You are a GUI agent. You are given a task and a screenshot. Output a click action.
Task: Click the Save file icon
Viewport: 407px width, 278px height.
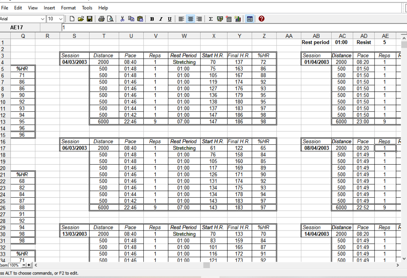click(x=90, y=19)
